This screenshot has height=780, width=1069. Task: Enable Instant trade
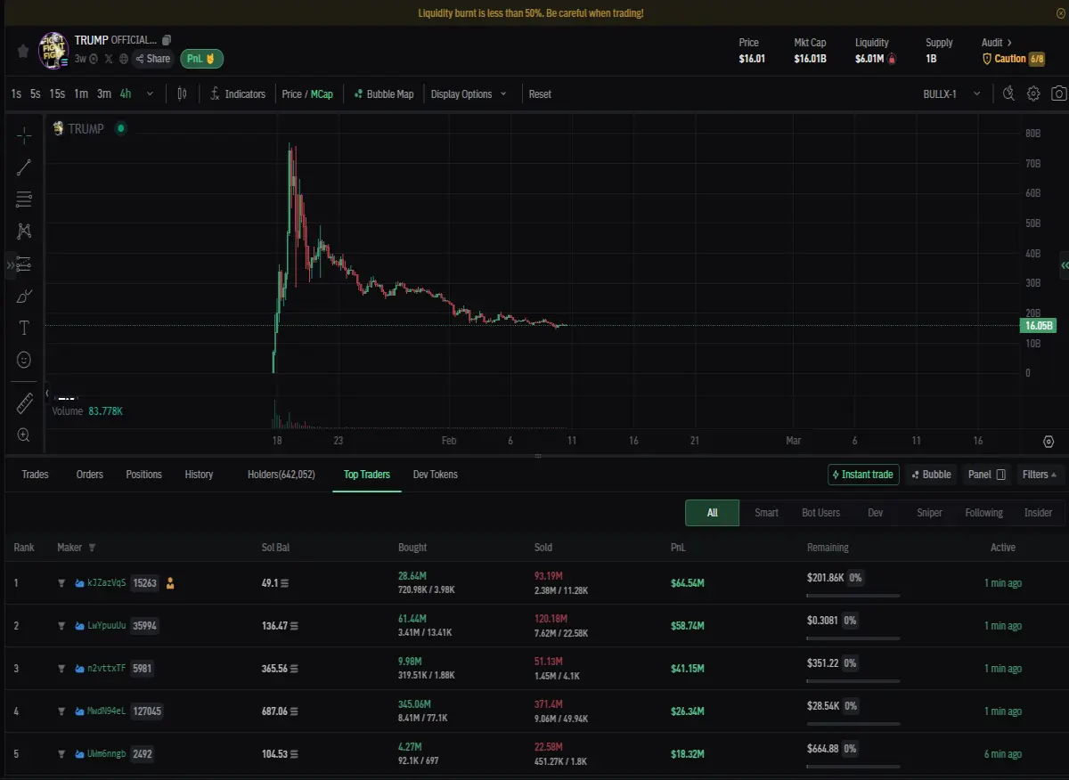(863, 475)
